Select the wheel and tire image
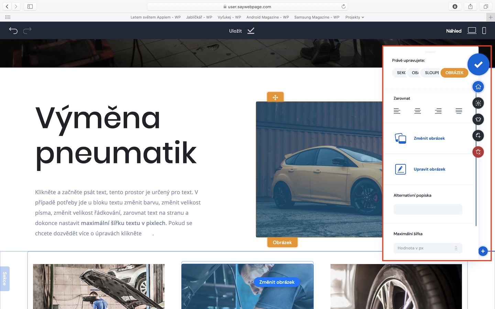The height and width of the screenshot is (309, 495). [x=396, y=286]
